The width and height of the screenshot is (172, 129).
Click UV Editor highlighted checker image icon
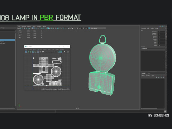(x=61, y=52)
